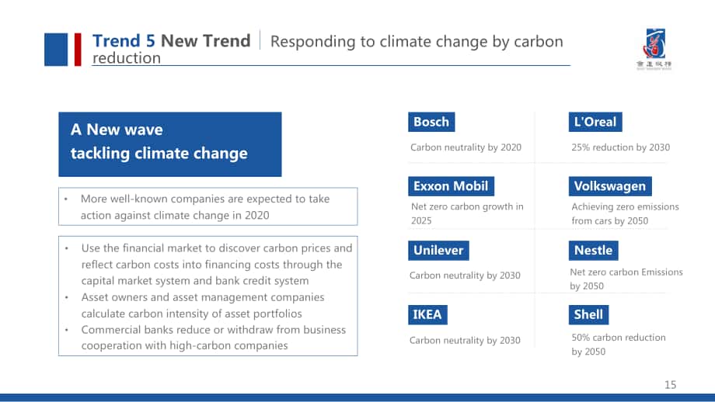
Task: Click the Shell label
Action: pyautogui.click(x=588, y=314)
